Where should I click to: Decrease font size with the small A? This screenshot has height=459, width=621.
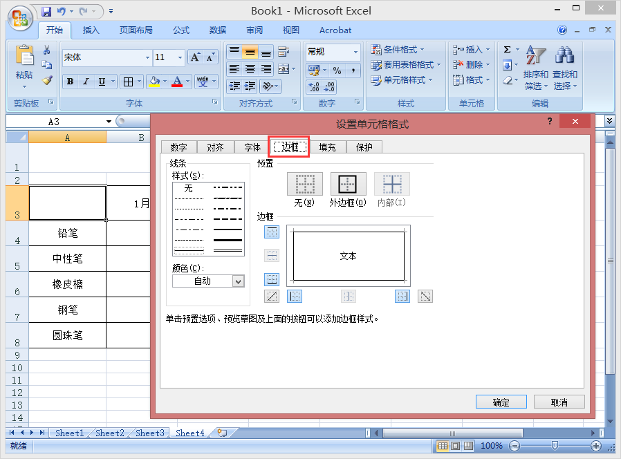tap(210, 57)
